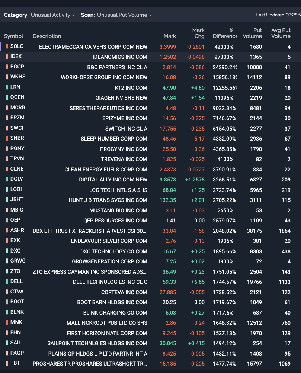Select the BGCP symbol
This screenshot has width=301, height=373.
tap(17, 67)
